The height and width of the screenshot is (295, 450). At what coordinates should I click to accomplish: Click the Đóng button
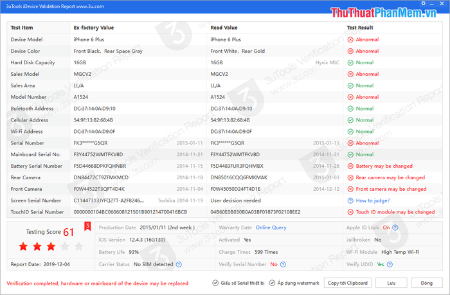tap(426, 283)
